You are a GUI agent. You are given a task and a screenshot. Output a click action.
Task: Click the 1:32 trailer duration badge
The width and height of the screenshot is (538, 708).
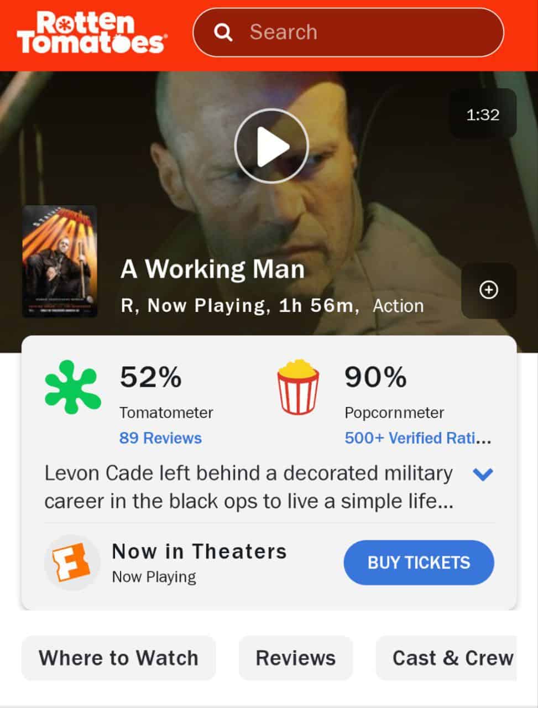(x=483, y=114)
